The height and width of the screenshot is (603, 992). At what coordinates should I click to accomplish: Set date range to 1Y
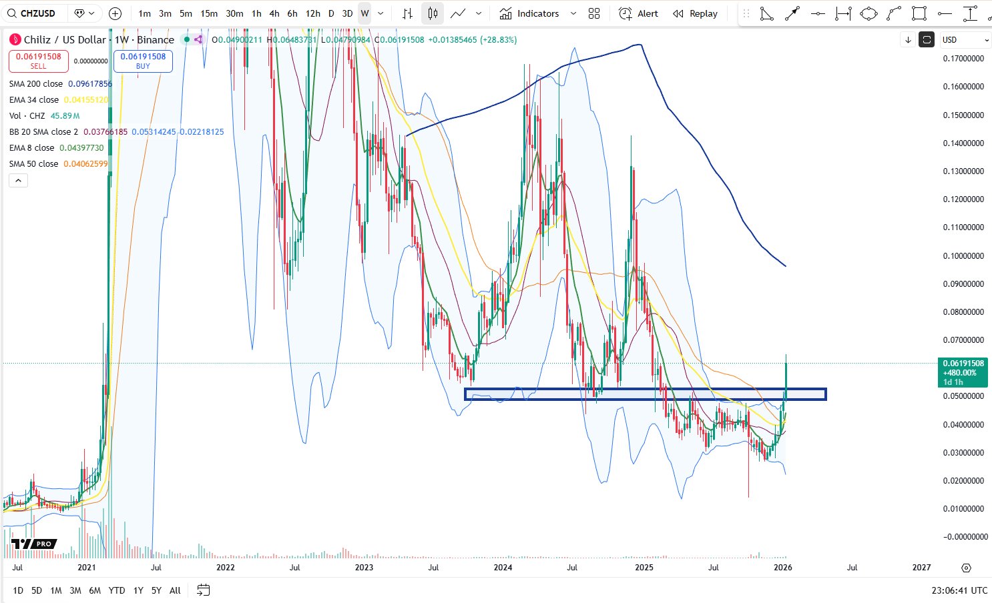click(x=138, y=590)
